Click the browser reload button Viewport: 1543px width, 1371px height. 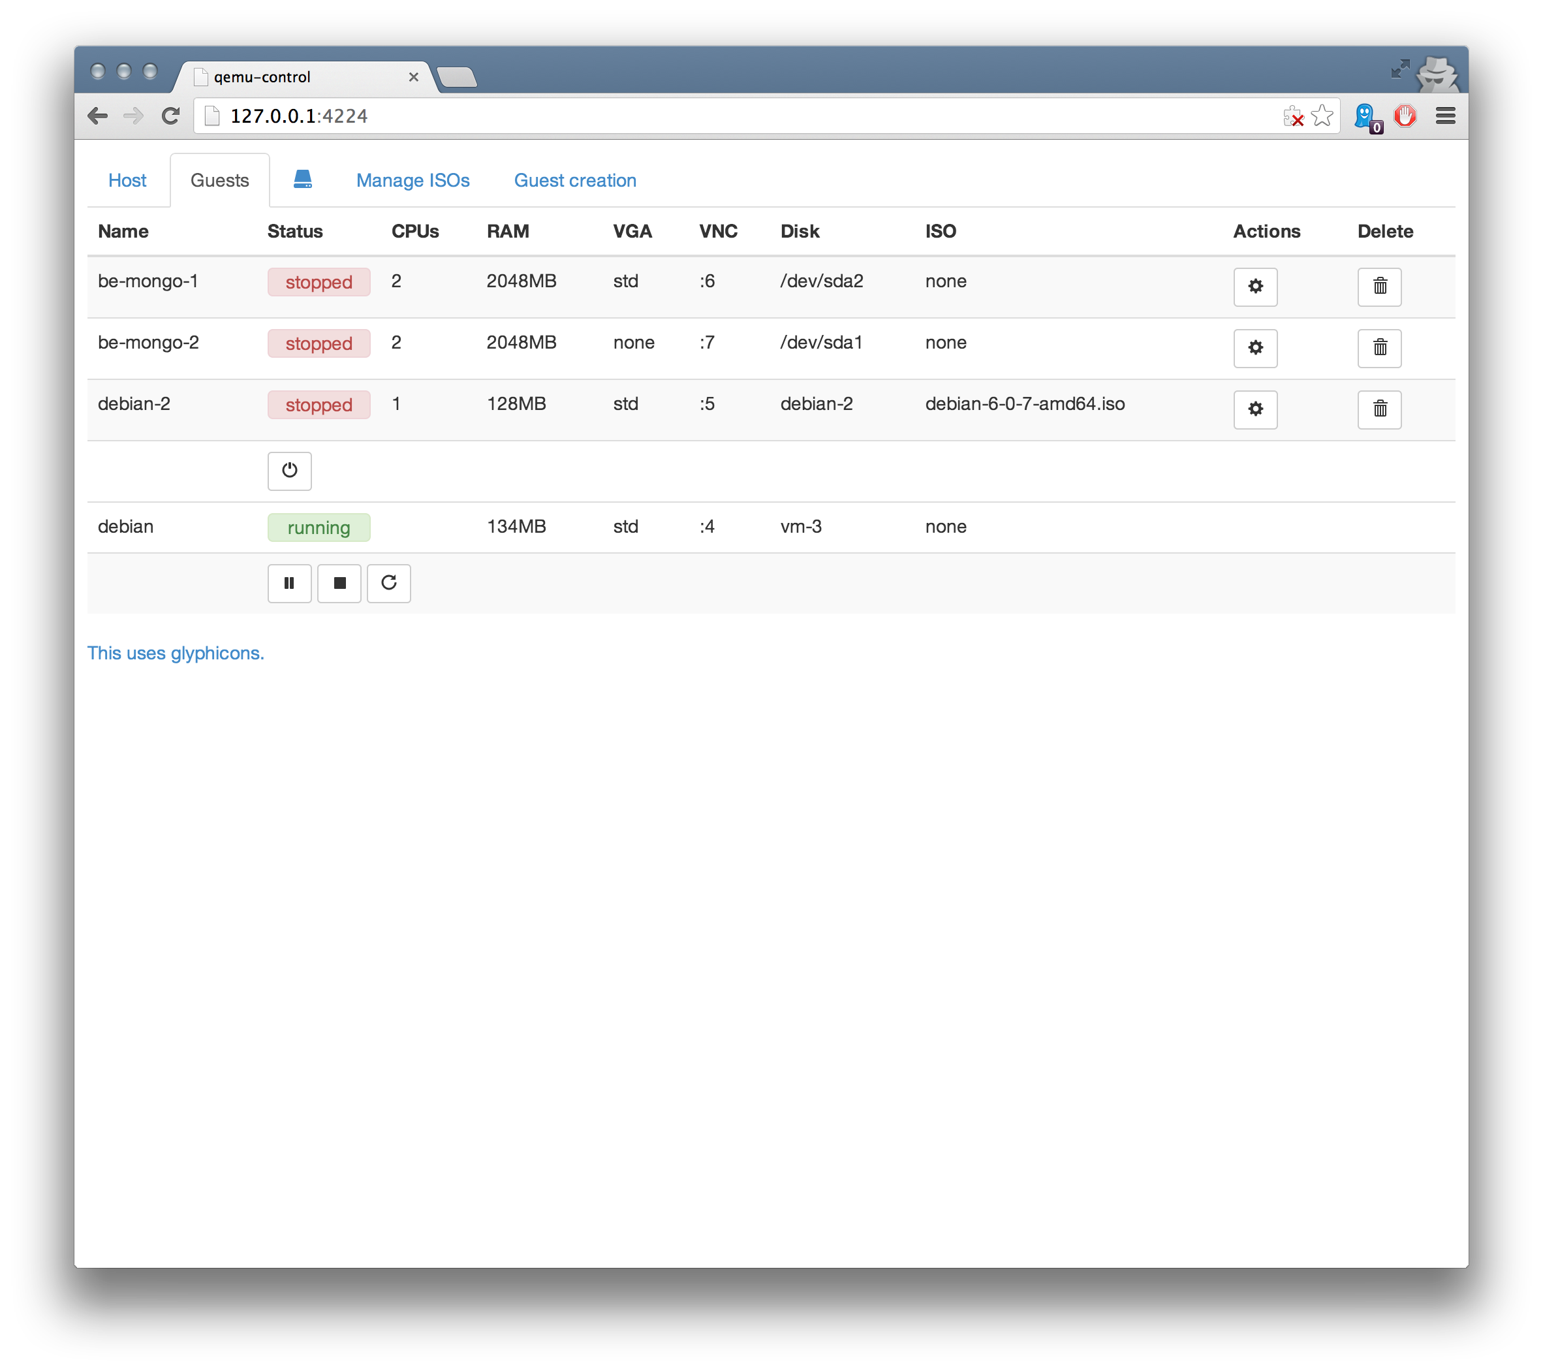point(170,116)
